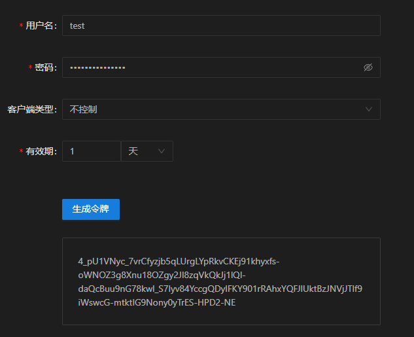Screen dimensions: 414x337
Task: Click the chevron arrow in 客户端类型 dropdown
Action: click(369, 109)
